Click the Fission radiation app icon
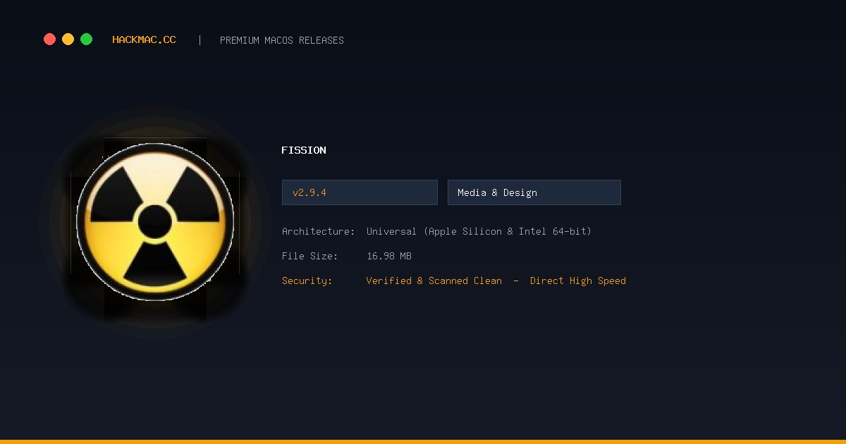The height and width of the screenshot is (444, 846). (x=155, y=222)
